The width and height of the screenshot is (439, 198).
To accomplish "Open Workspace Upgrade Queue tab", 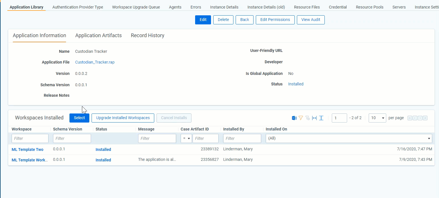I will tap(136, 7).
